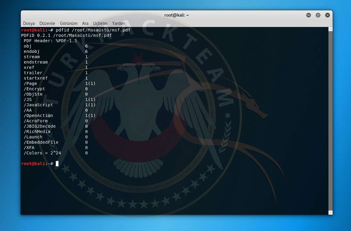Click the '/ObjStm' row in output
This screenshot has height=231, width=351.
(x=55, y=94)
